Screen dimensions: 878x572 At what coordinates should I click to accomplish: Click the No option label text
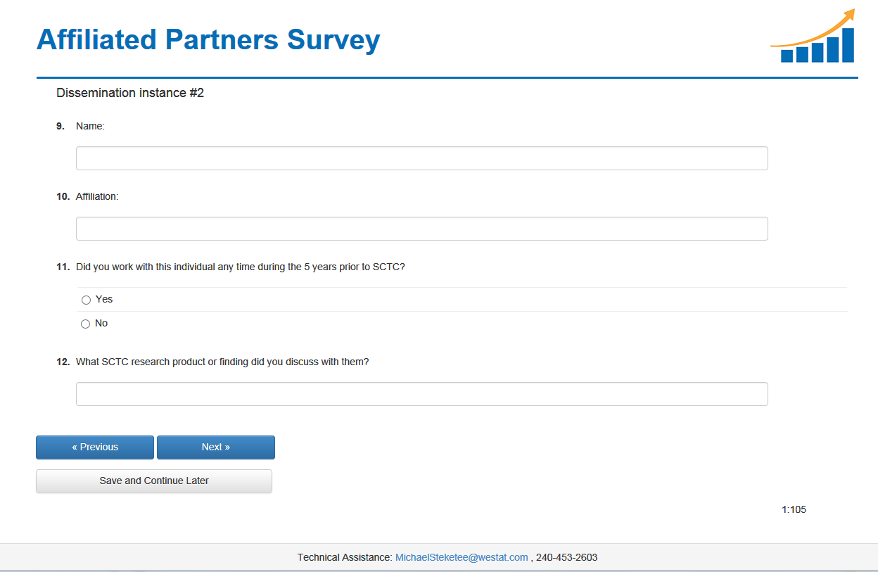(x=101, y=323)
